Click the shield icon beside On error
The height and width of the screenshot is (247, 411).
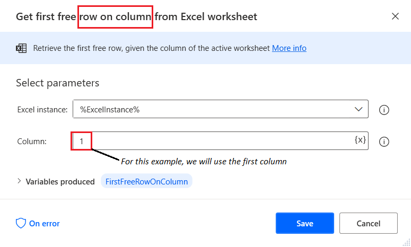coord(21,224)
